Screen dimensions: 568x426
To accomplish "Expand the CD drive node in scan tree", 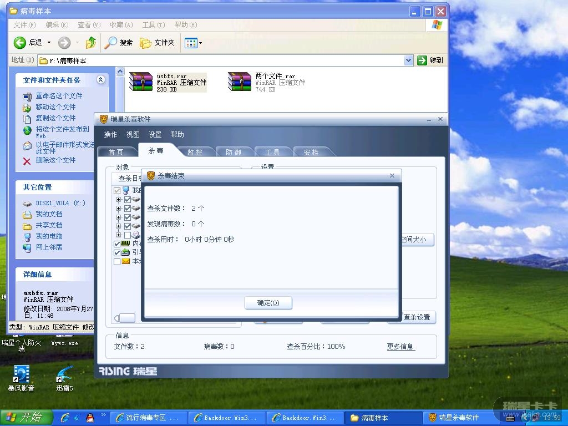I will point(118,235).
